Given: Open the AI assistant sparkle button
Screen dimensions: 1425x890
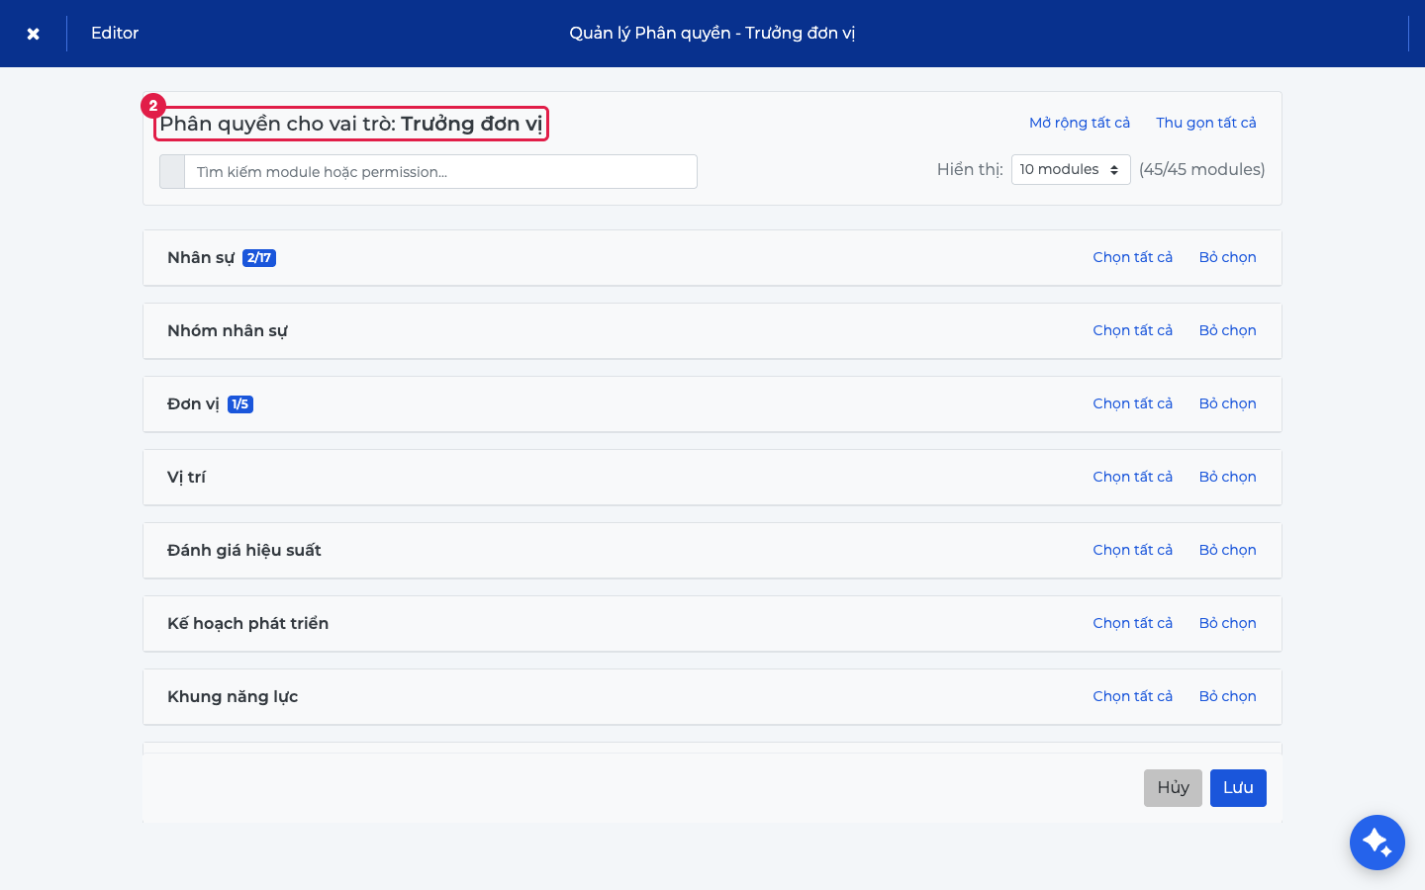Looking at the screenshot, I should point(1377,843).
